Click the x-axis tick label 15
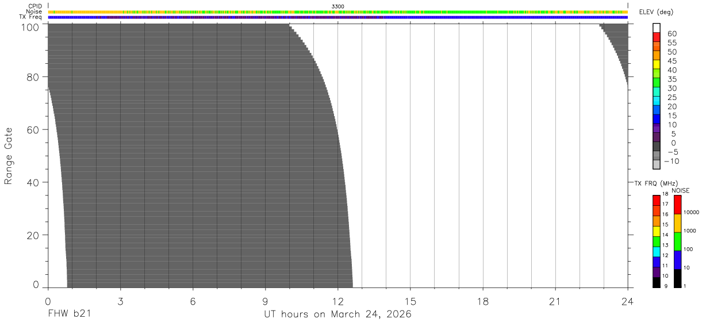706x326 pixels. [x=410, y=301]
